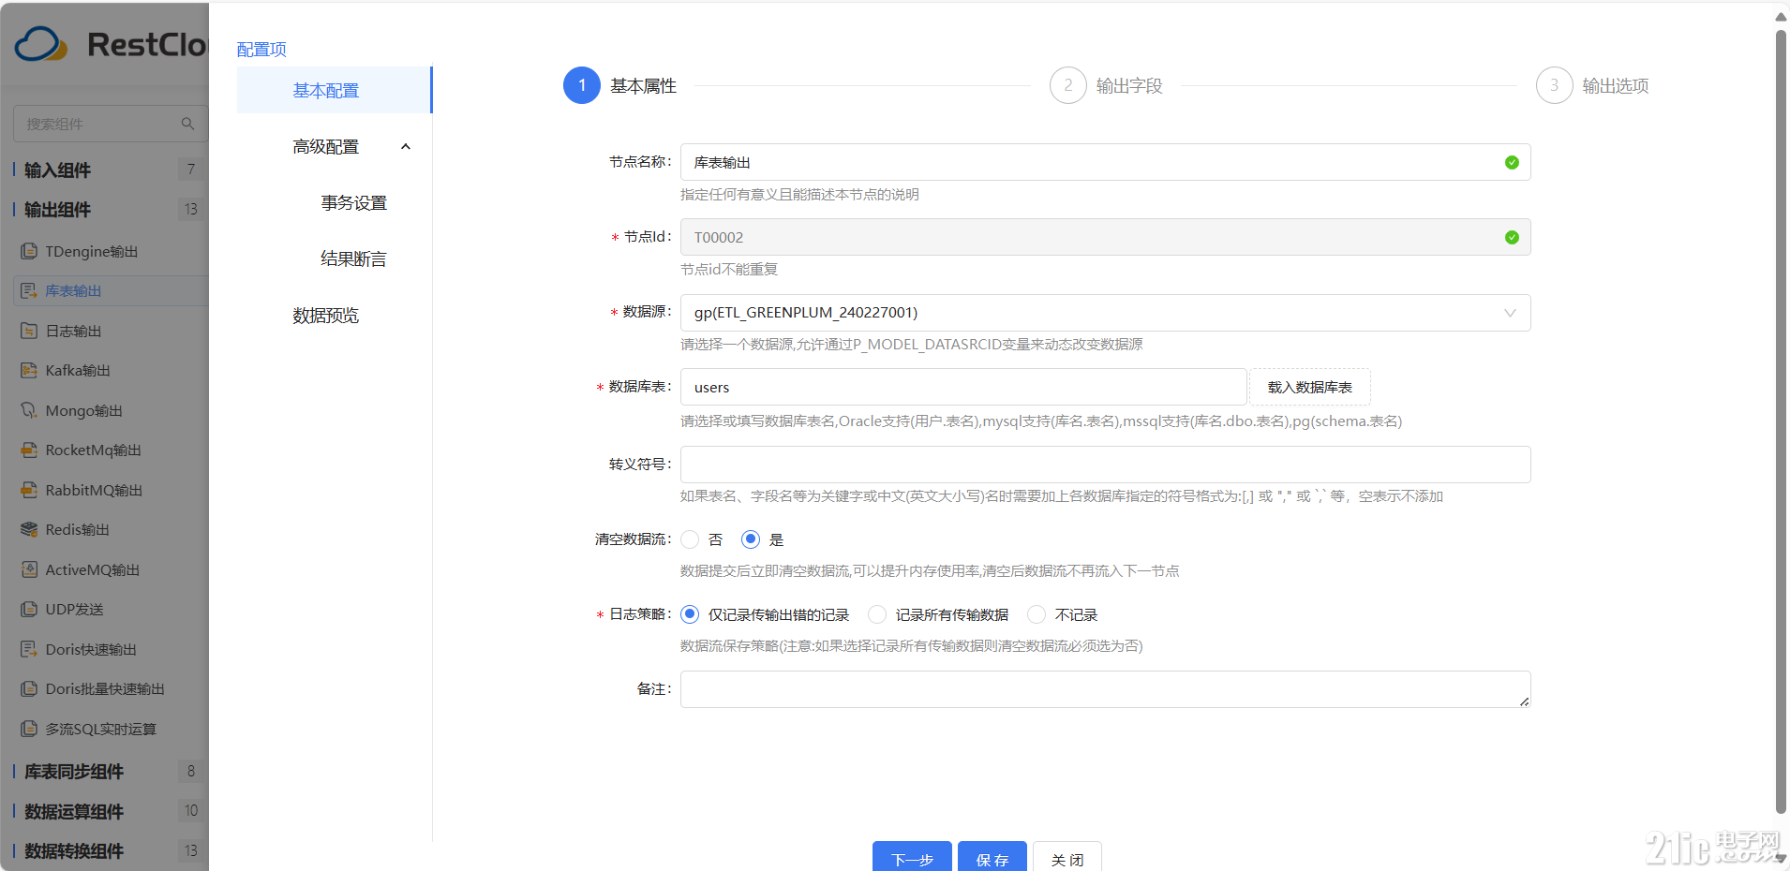
Task: Expand the 输入组件 category
Action: [58, 170]
